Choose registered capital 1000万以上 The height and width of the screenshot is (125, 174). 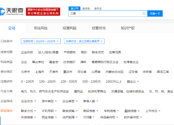(114, 81)
